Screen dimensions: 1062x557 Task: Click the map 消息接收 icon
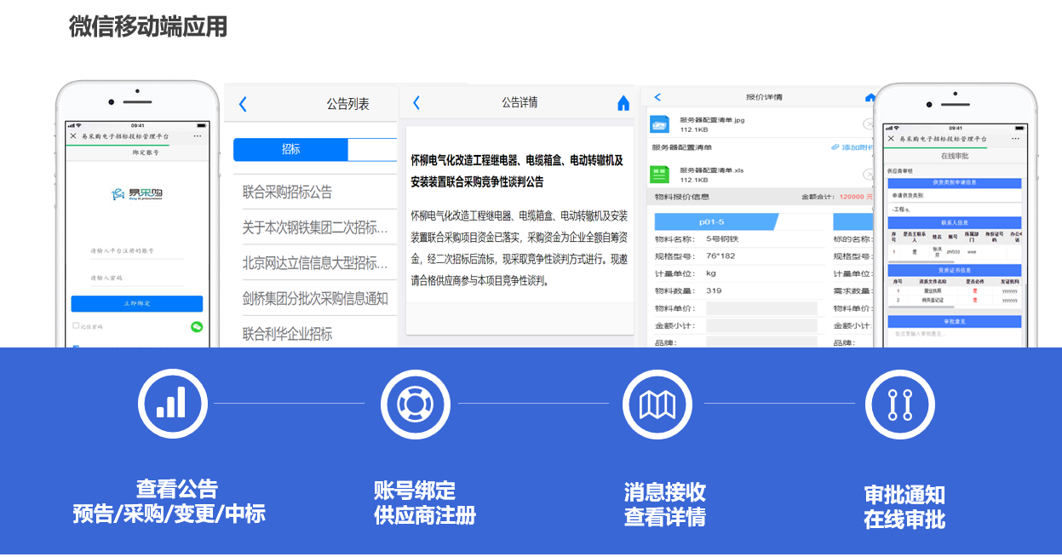point(657,404)
